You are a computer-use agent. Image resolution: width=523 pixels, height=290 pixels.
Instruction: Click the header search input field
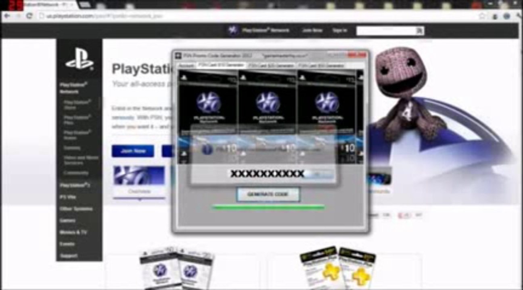click(386, 31)
